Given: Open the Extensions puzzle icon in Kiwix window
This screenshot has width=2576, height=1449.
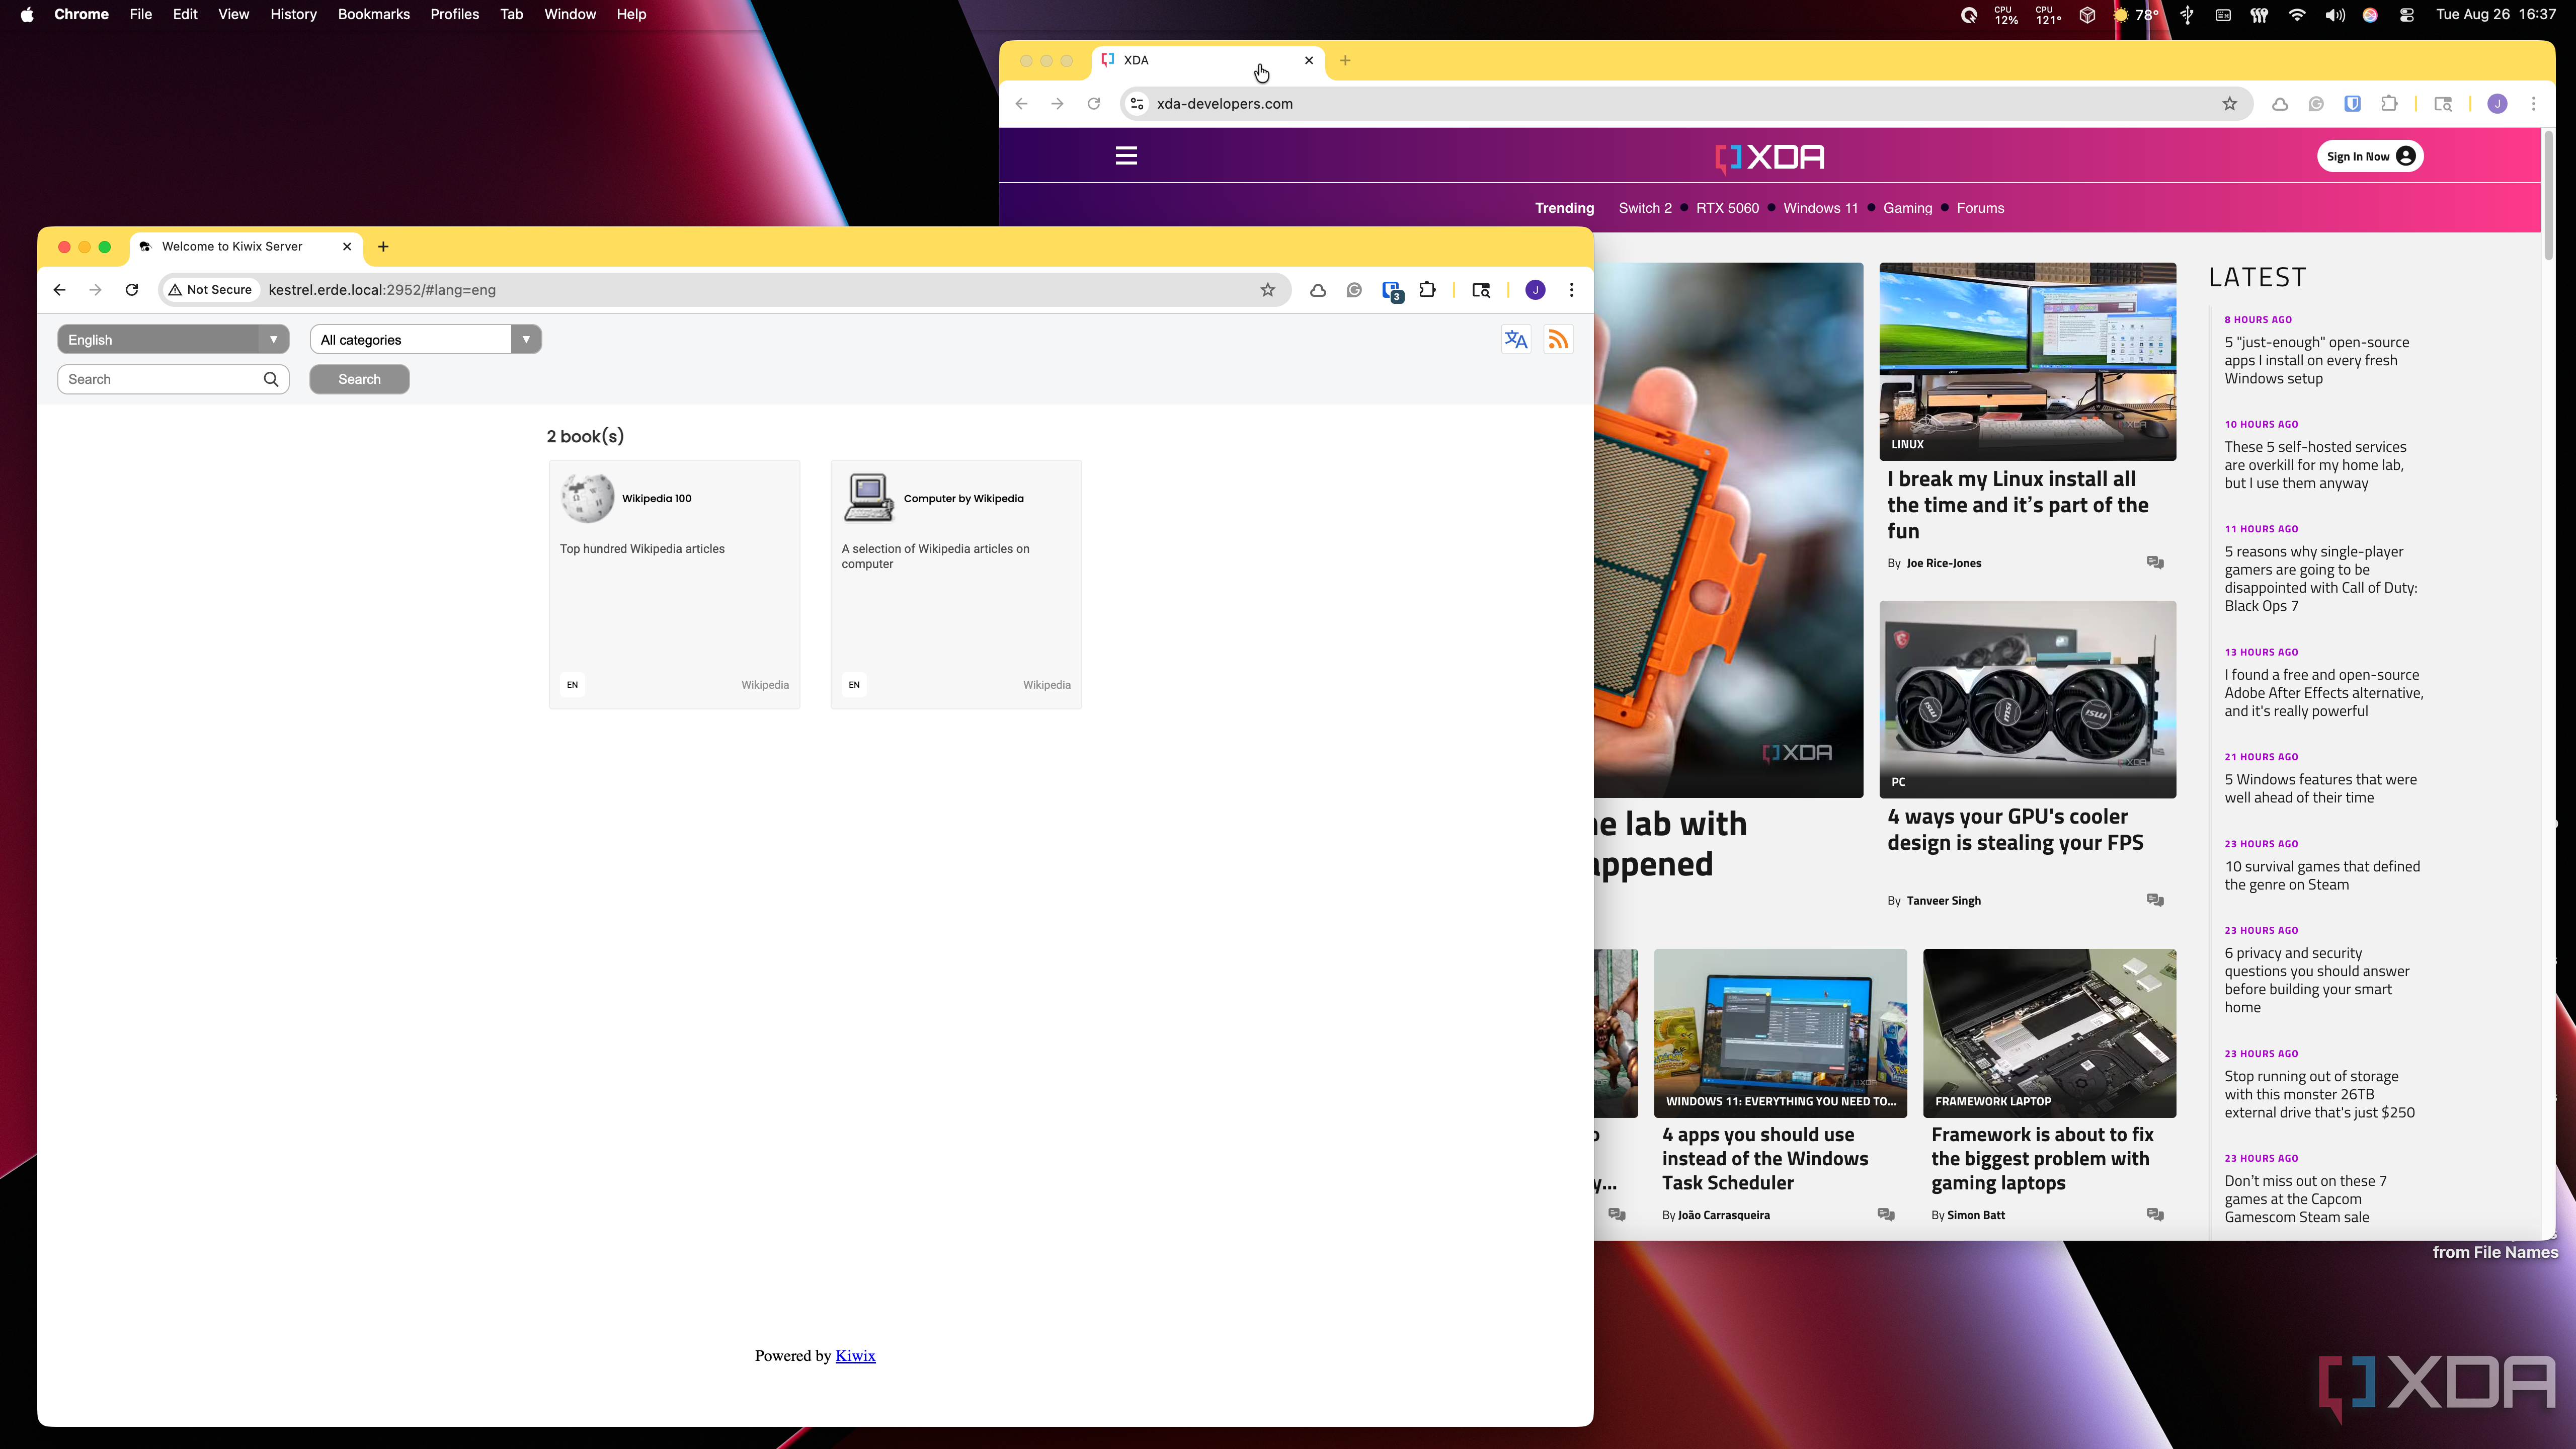Looking at the screenshot, I should tap(1428, 290).
